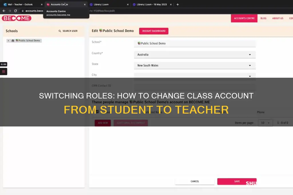This screenshot has width=293, height=195.
Task: Click the Phone column header
Action: (260, 112)
